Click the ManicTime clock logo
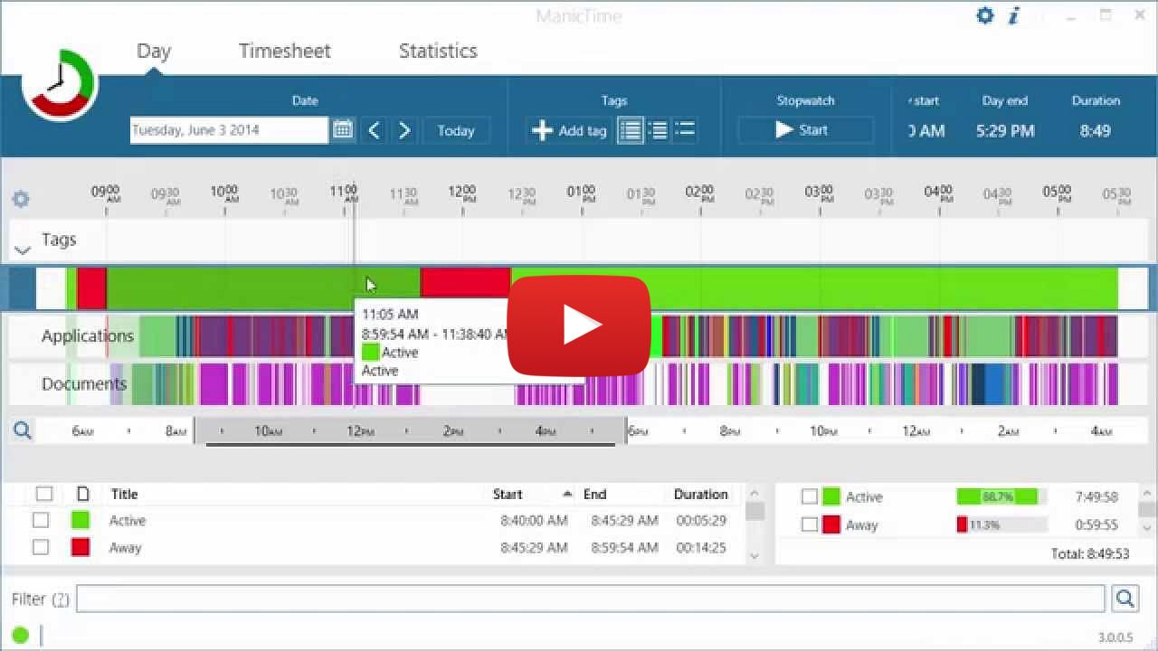1158x651 pixels. (x=59, y=85)
